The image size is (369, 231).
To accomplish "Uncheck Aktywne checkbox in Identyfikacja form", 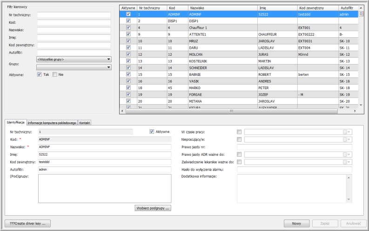I will pos(152,132).
